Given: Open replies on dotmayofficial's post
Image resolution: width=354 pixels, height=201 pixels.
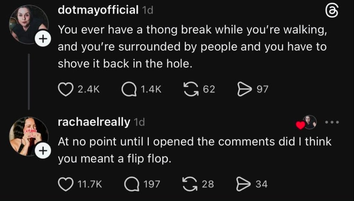Looking at the screenshot, I should 129,89.
